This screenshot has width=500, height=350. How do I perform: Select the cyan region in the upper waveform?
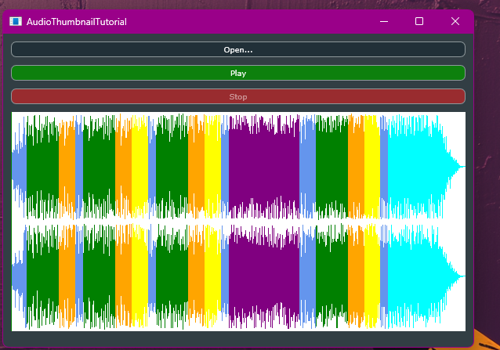click(415, 166)
